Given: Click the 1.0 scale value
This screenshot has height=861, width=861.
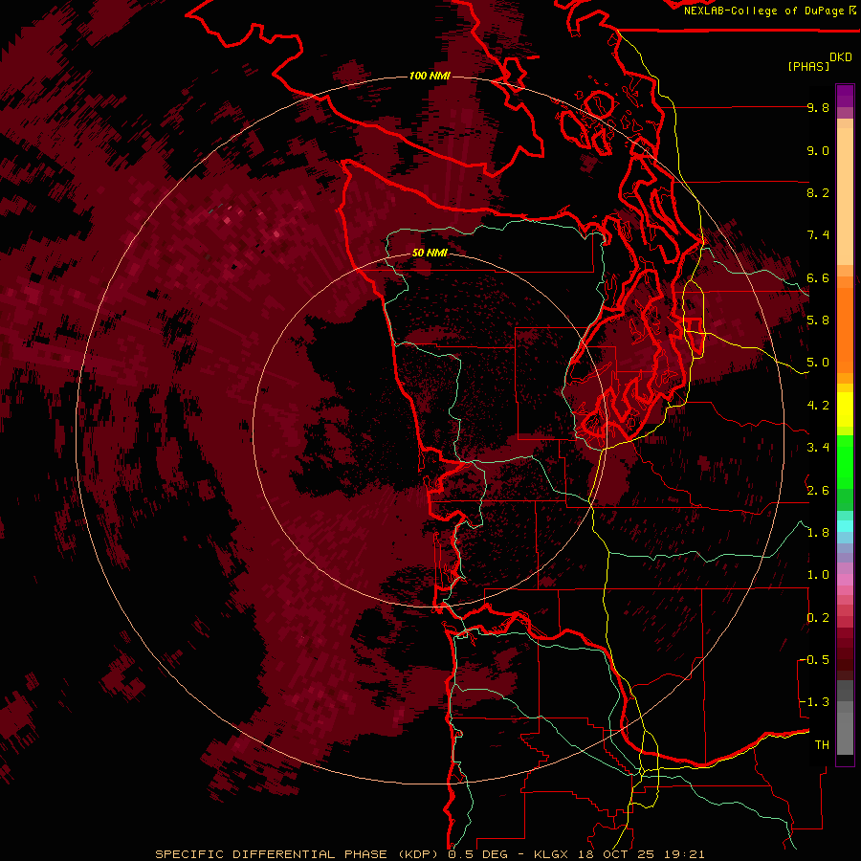Looking at the screenshot, I should (818, 575).
